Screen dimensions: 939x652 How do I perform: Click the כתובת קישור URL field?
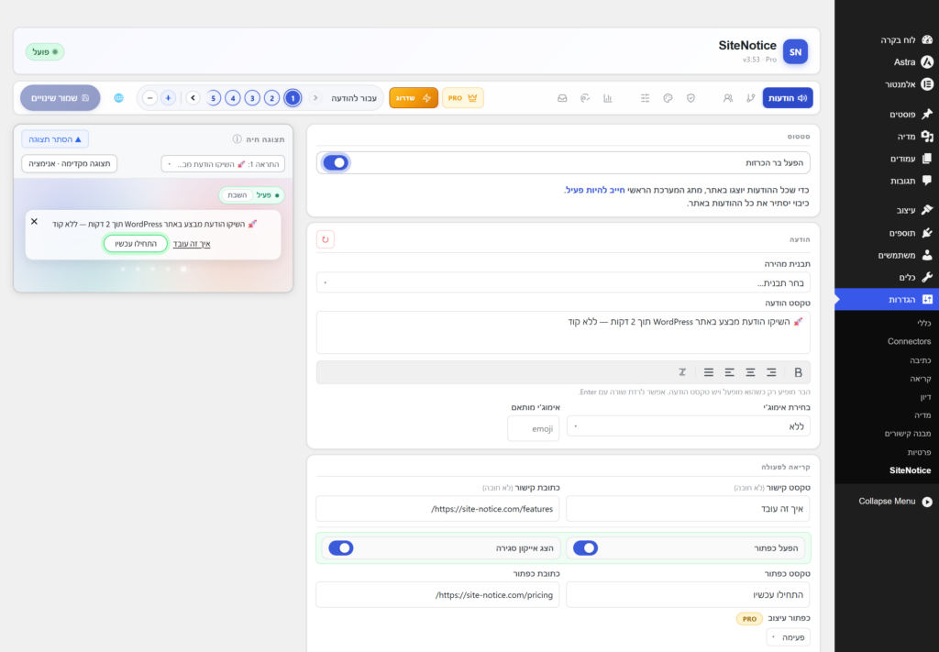[437, 509]
